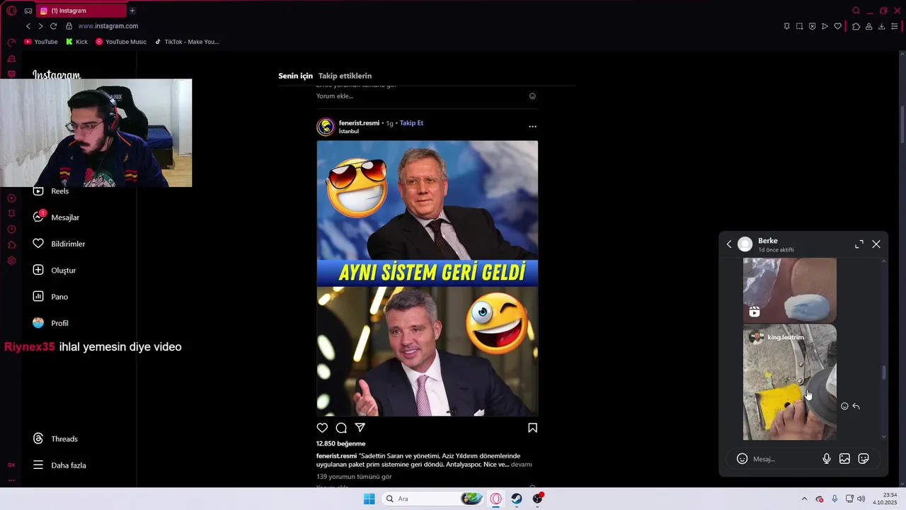The height and width of the screenshot is (510, 906).
Task: Reply to the shared reel message
Action: point(856,407)
